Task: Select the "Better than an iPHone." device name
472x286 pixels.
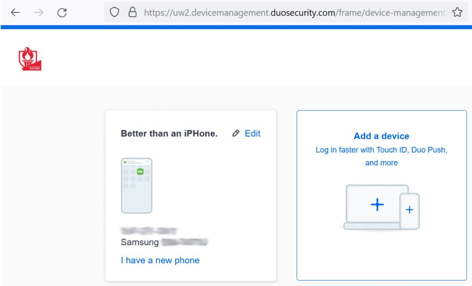Action: [x=169, y=134]
